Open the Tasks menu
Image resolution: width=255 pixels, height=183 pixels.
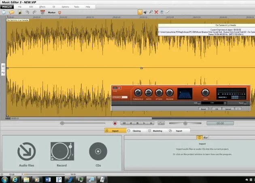pyautogui.click(x=76, y=7)
